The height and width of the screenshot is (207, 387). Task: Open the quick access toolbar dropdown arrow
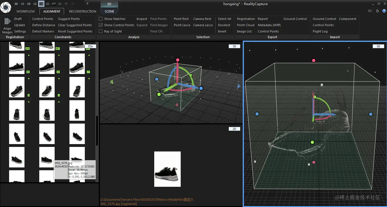(87, 4)
